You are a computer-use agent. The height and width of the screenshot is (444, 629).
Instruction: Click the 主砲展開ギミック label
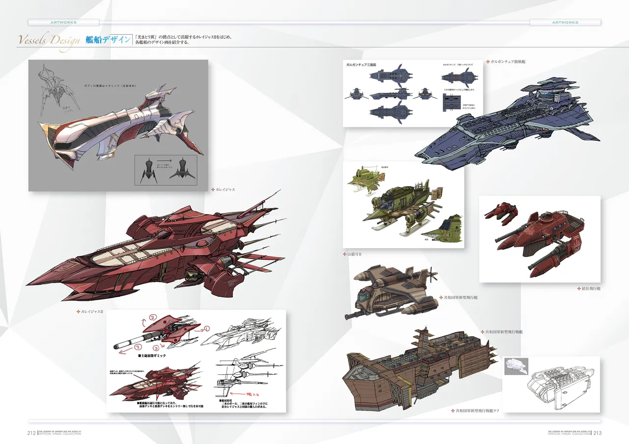pos(152,355)
